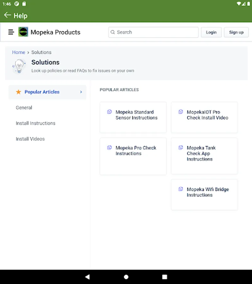Click the star icon beside Popular Articles
Image resolution: width=252 pixels, height=284 pixels.
19,92
